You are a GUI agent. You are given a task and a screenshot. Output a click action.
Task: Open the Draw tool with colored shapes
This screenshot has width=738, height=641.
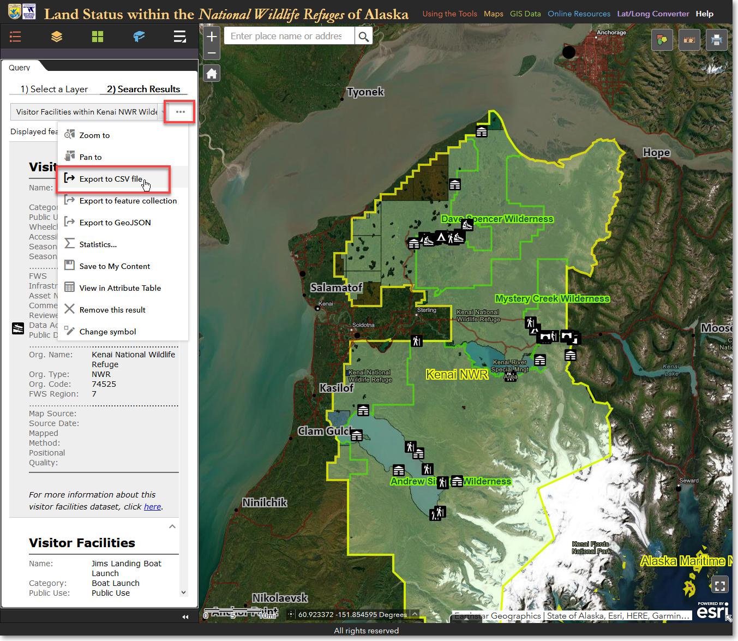click(x=662, y=40)
